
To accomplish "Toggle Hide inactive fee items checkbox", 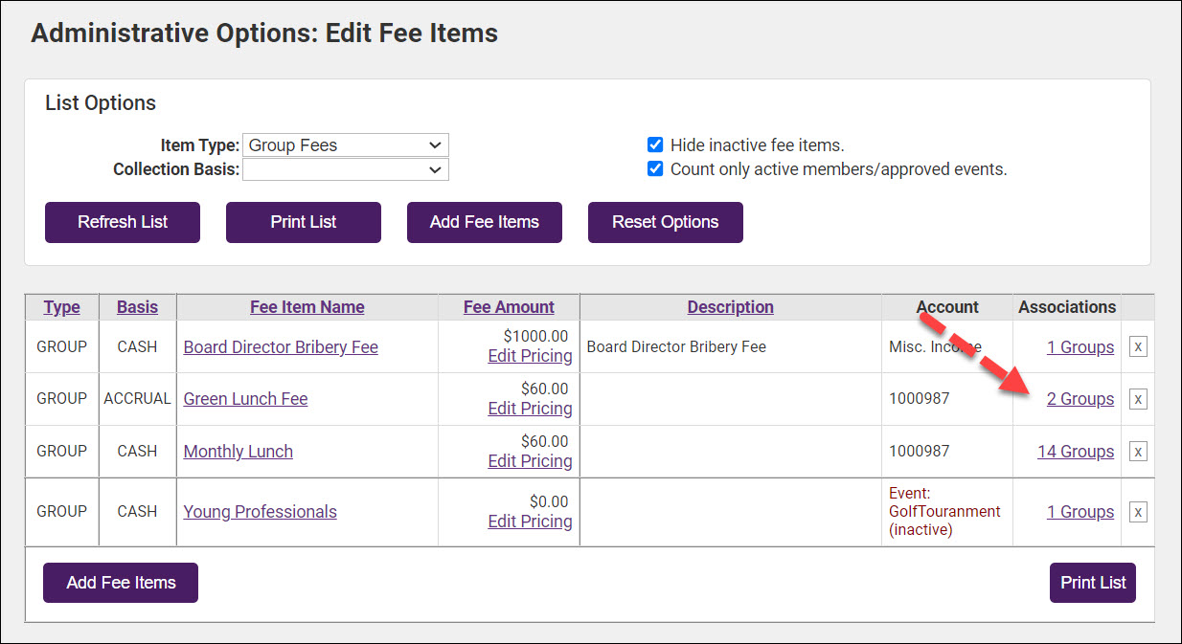I will (x=655, y=145).
